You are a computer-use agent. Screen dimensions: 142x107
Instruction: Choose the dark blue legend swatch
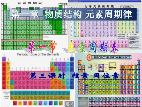(51, 103)
